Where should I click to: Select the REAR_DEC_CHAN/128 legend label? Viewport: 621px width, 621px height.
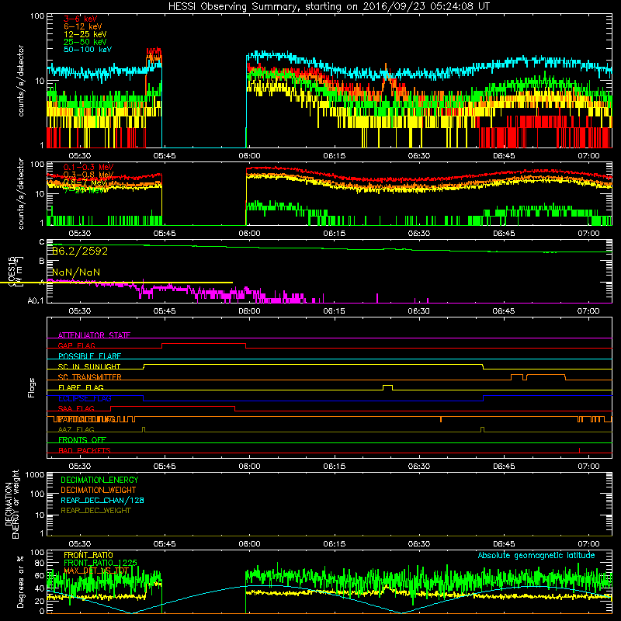(102, 500)
